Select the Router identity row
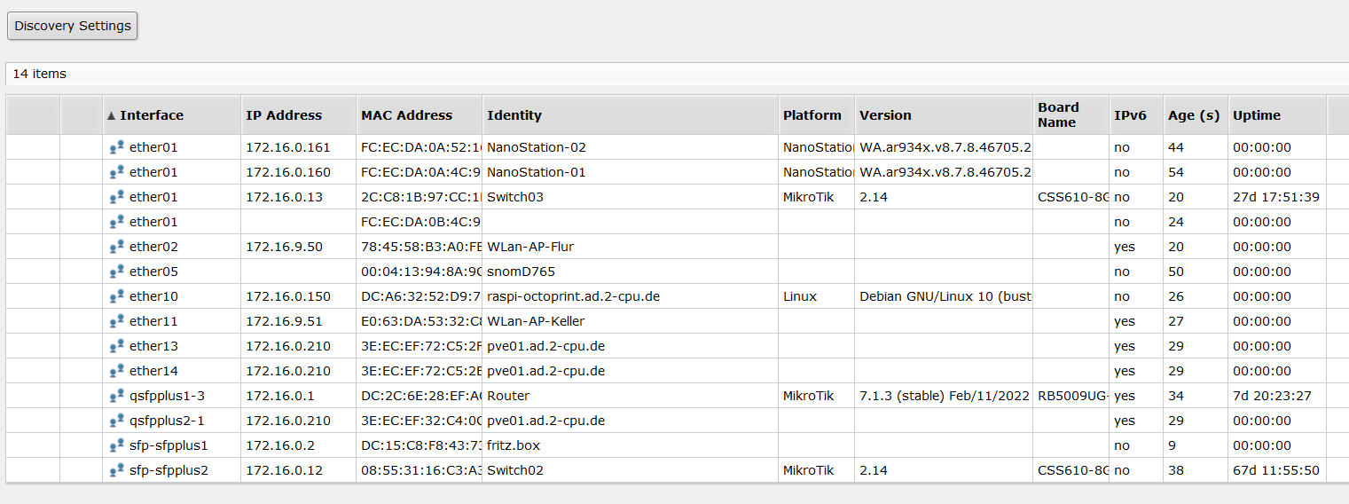 508,396
